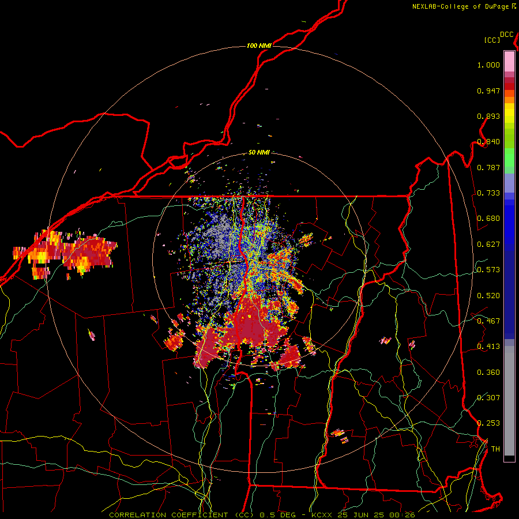
Task: Click the TH threshold label on scale
Action: pos(495,449)
